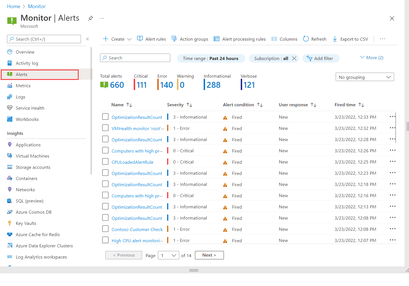This screenshot has width=409, height=286.
Task: Click the Next page button
Action: [x=209, y=255]
